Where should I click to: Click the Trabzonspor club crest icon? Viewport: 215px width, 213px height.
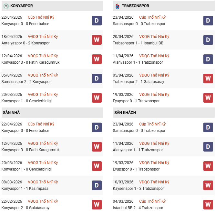pyautogui.click(x=117, y=6)
